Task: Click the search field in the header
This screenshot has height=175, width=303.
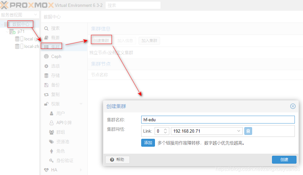Action: [133, 5]
